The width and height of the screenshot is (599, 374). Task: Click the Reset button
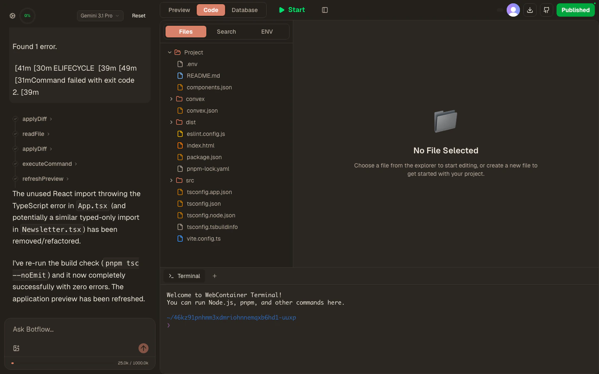(x=139, y=16)
